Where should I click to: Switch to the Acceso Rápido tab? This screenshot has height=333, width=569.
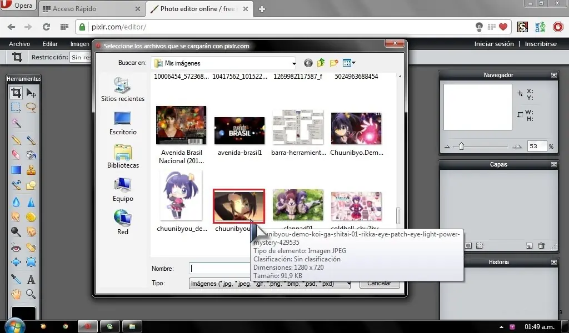(92, 9)
